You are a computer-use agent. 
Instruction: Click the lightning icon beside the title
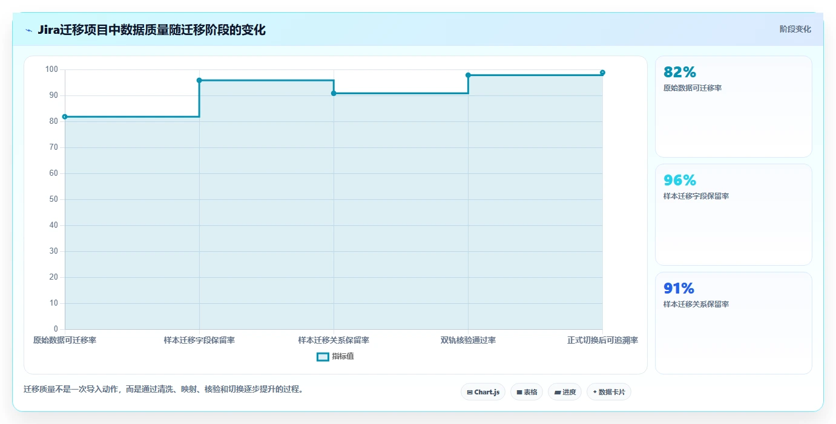(x=29, y=30)
